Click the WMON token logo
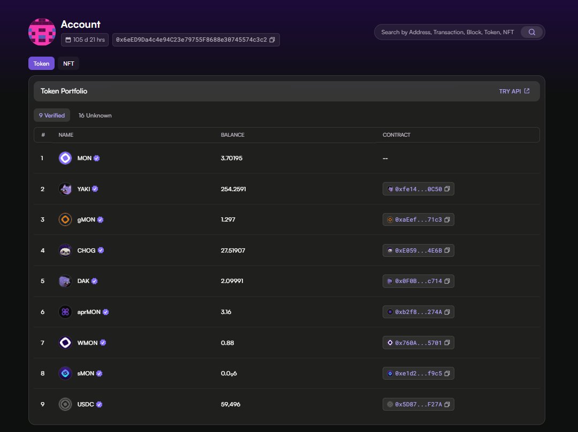This screenshot has width=578, height=432. (65, 343)
